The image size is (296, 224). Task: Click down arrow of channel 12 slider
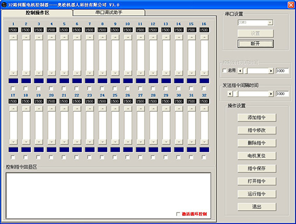coord(153,73)
